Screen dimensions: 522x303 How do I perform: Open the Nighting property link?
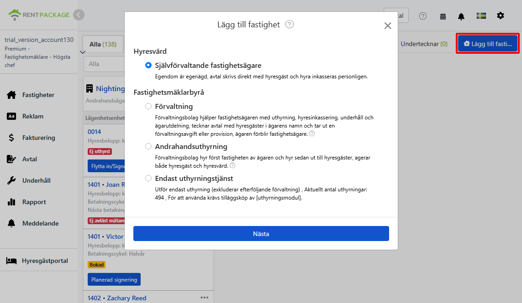[110, 89]
